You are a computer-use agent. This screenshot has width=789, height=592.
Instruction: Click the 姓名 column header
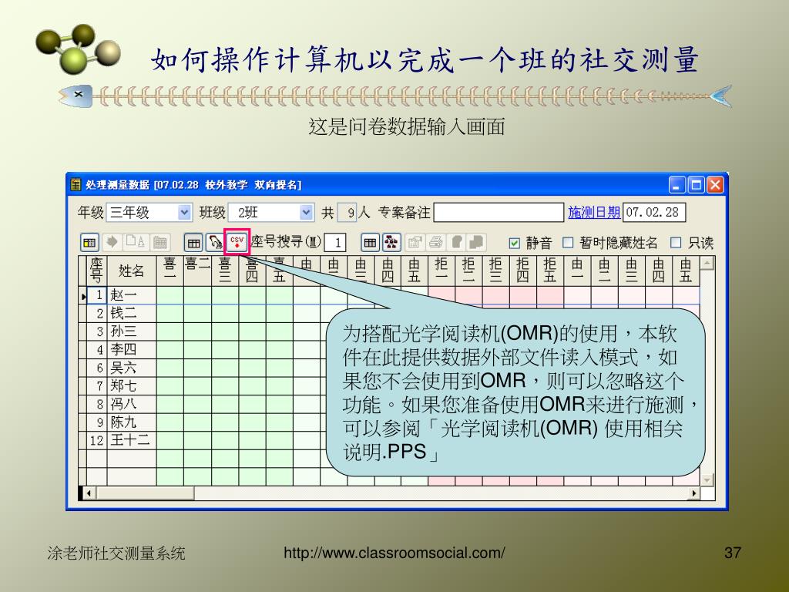[x=131, y=271]
